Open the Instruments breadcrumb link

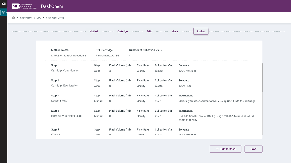click(26, 18)
